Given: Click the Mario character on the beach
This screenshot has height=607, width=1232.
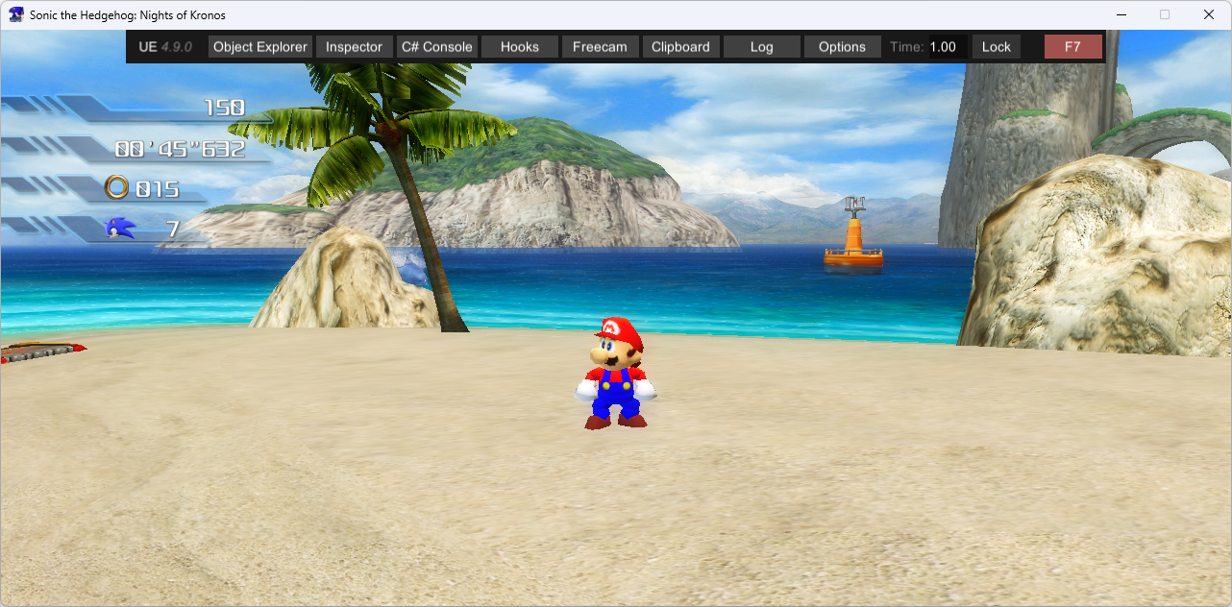Looking at the screenshot, I should [616, 373].
